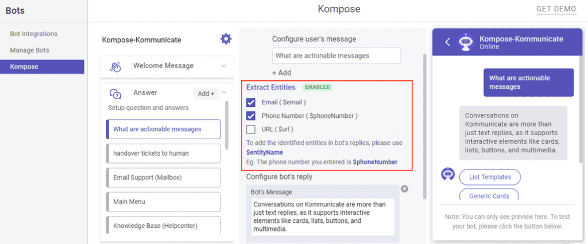Open Bot Integrations in the sidebar
Image resolution: width=588 pixels, height=244 pixels.
point(34,34)
